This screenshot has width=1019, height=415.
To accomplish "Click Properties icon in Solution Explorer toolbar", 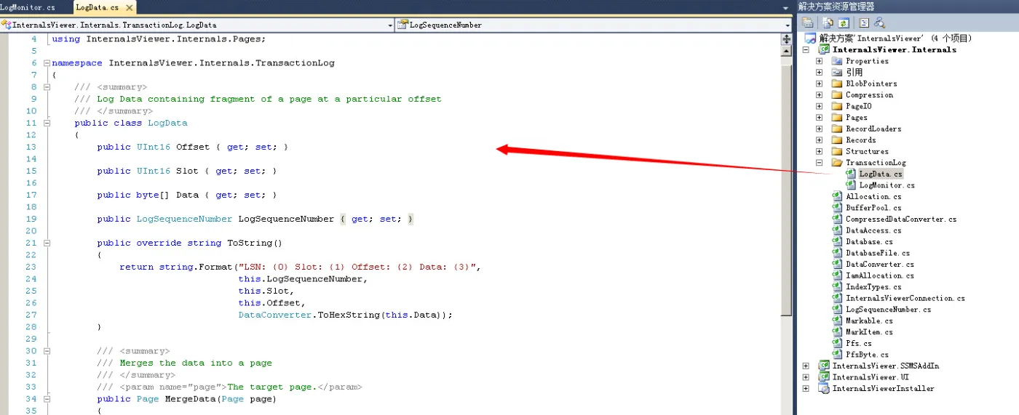I will (808, 23).
